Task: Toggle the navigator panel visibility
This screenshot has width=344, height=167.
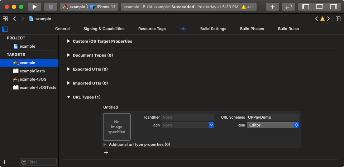Action: (306, 7)
